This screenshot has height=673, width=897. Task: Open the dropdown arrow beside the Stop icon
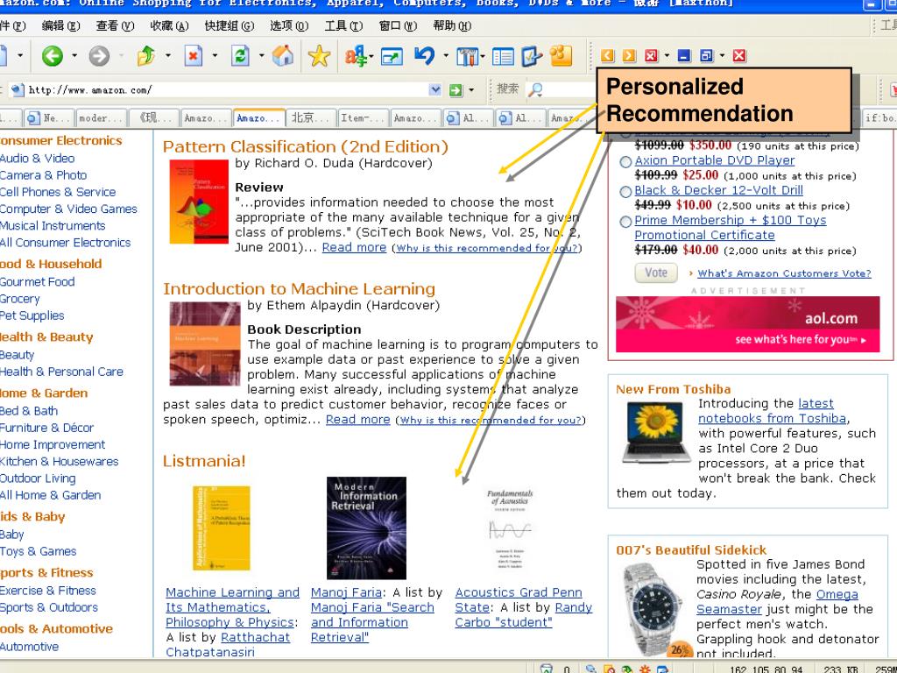point(215,55)
